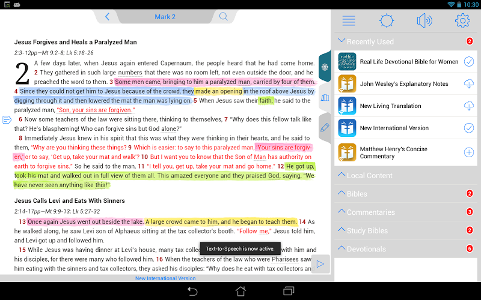Tap Matthew Henry's Concise Commentary book icon

347,152
